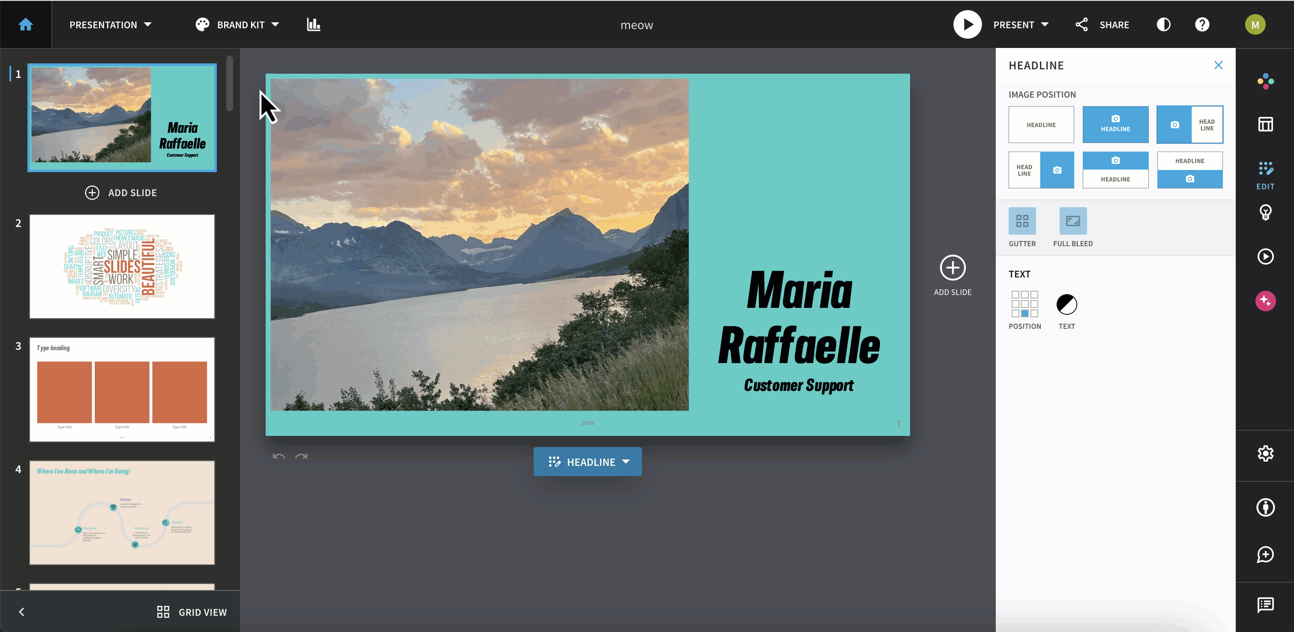Click the "2026" footer text on slide

[x=587, y=423]
